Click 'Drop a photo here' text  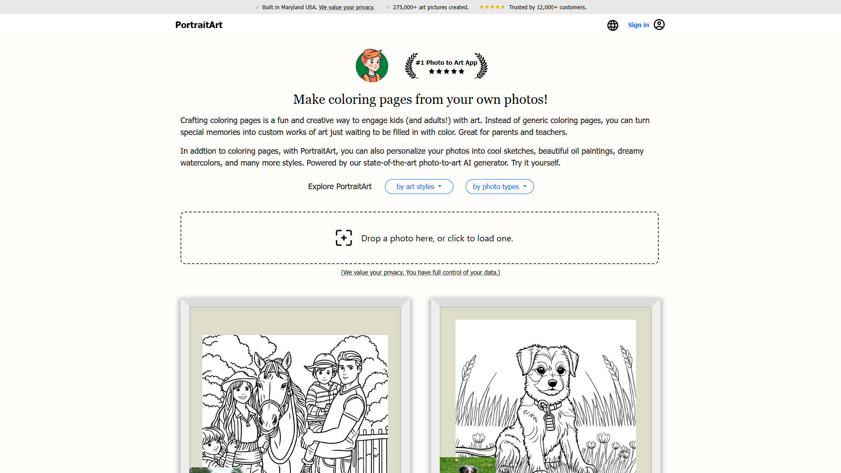(x=398, y=238)
